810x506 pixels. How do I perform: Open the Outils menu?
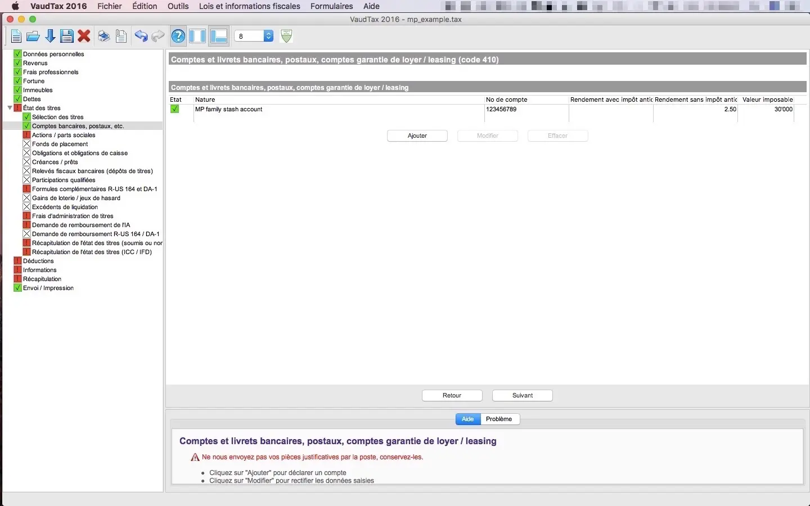(x=178, y=6)
